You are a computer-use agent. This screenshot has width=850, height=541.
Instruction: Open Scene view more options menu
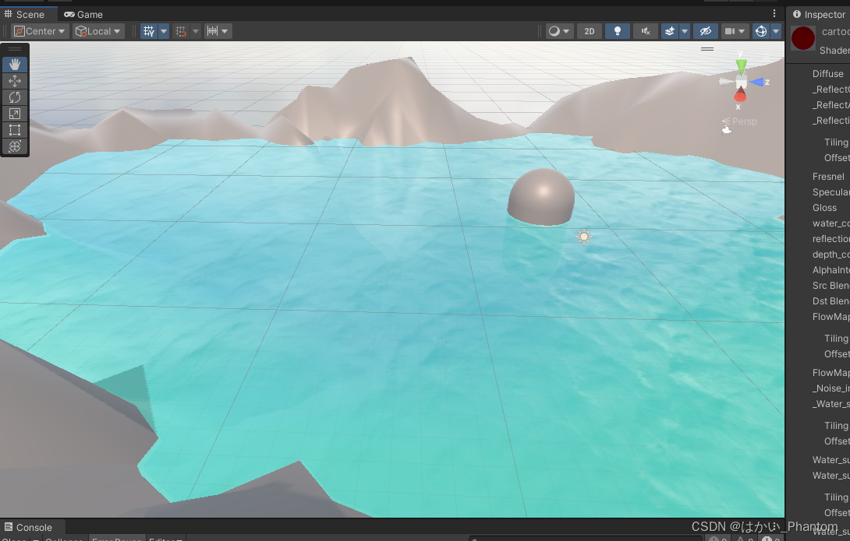click(x=774, y=13)
